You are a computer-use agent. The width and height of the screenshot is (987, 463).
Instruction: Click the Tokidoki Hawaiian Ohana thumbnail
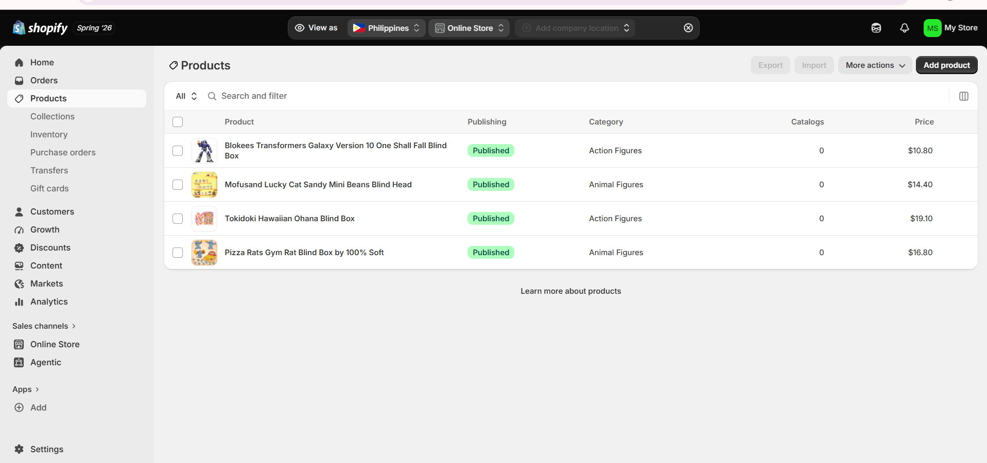(204, 219)
